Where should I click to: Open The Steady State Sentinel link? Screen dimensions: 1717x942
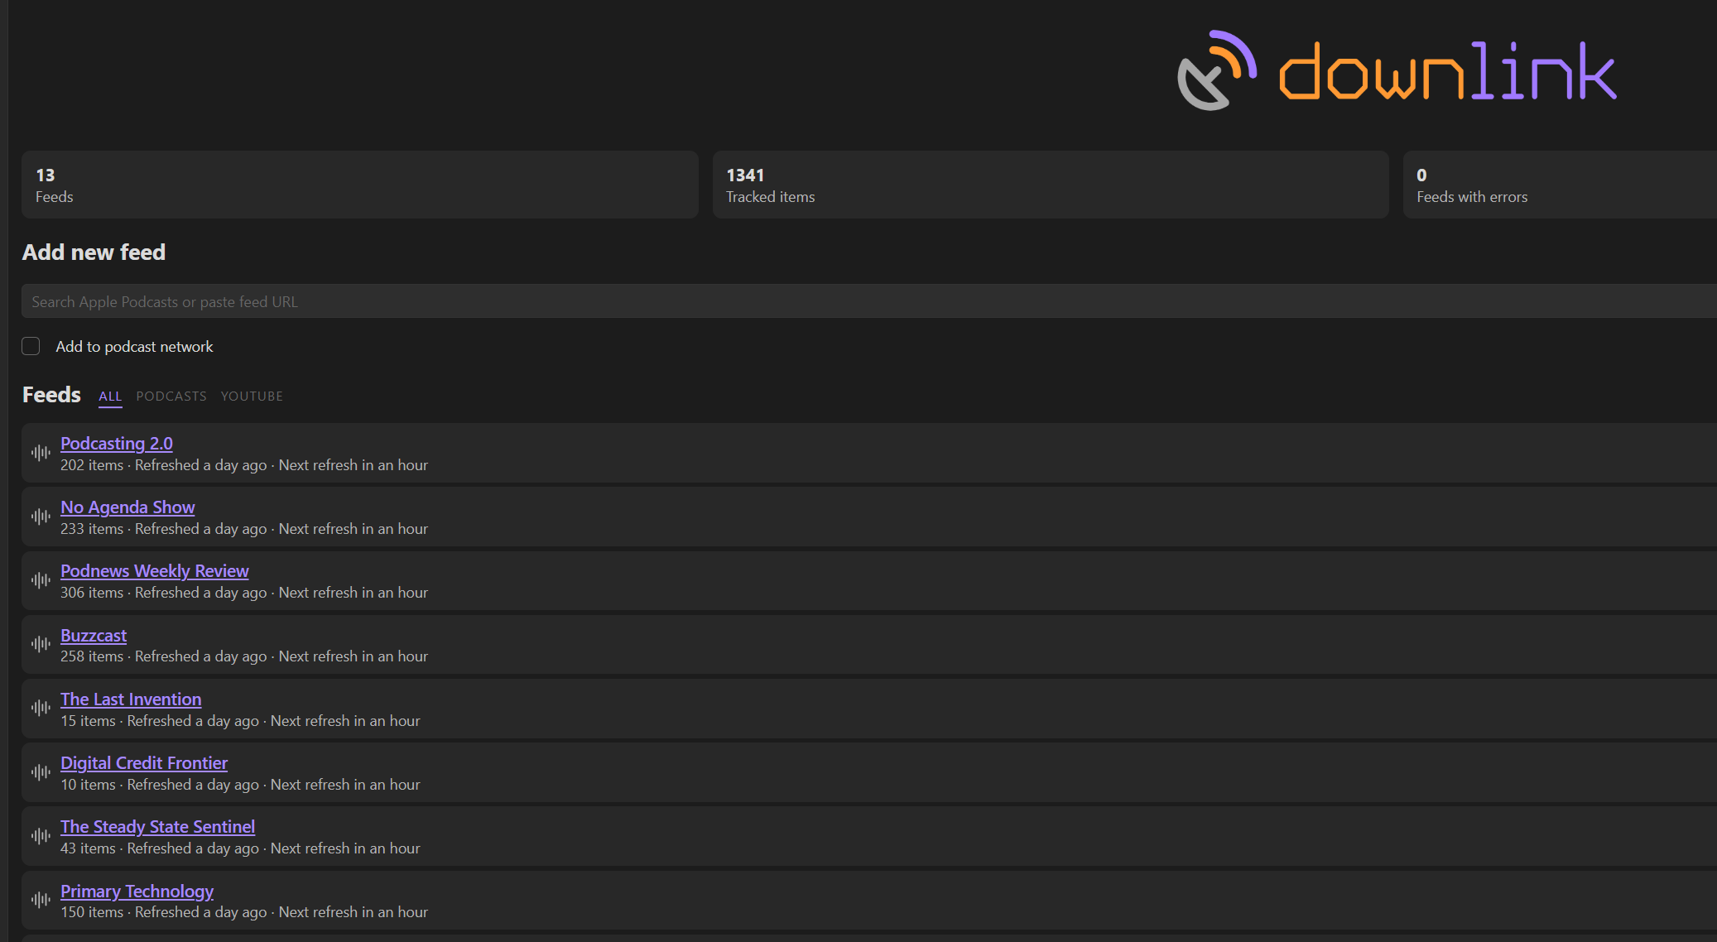click(158, 827)
